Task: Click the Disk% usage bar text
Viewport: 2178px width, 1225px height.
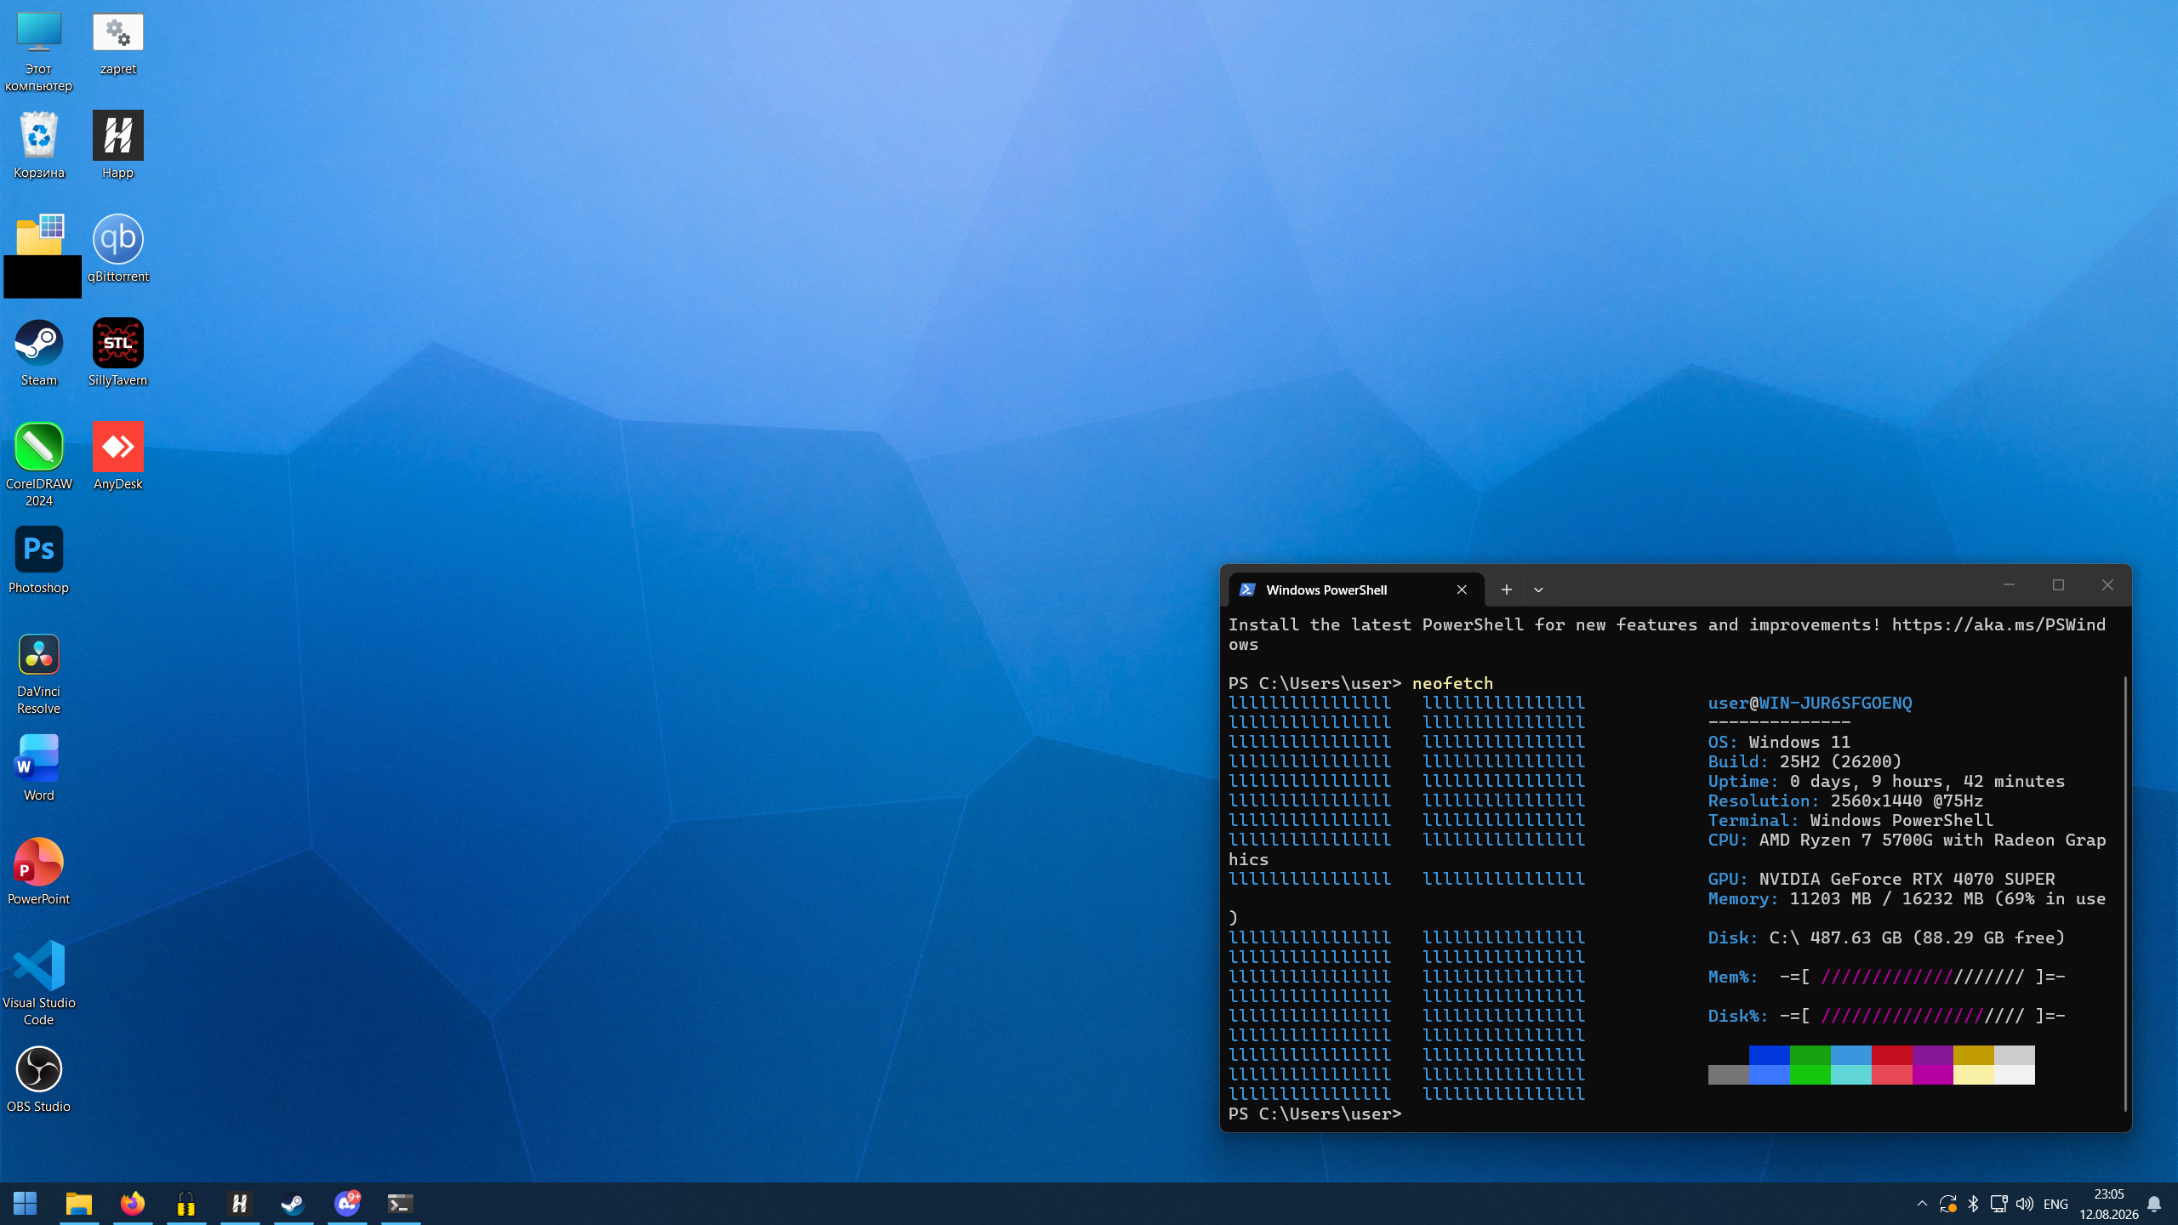Action: (x=1886, y=1017)
